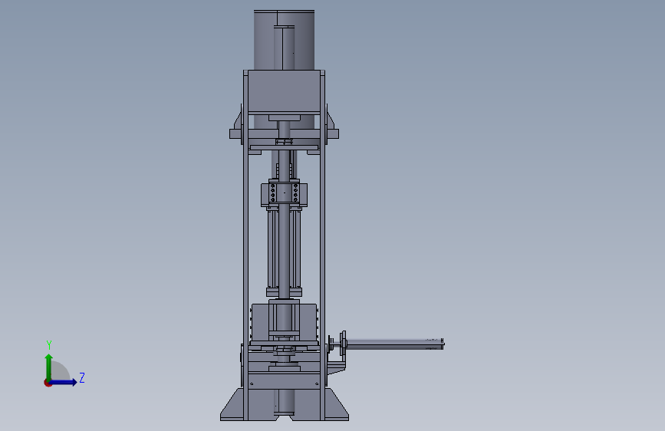The height and width of the screenshot is (431, 665).
Task: Click the "Z" label on the orientation triad
Action: (82, 377)
